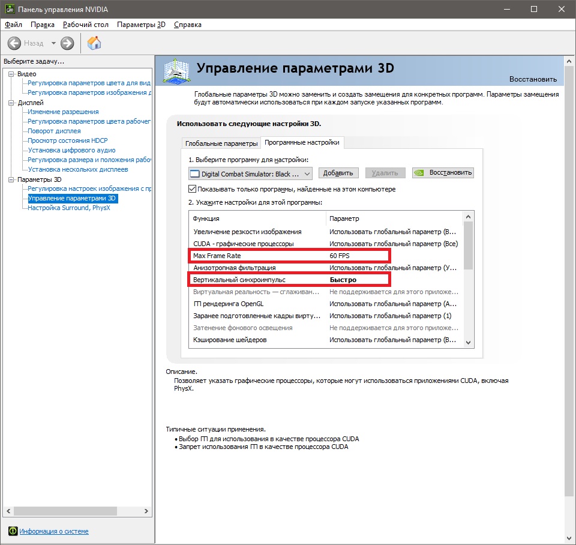Collapse the Дисплей tree node
Viewport: 576px width, 545px height.
[11, 103]
